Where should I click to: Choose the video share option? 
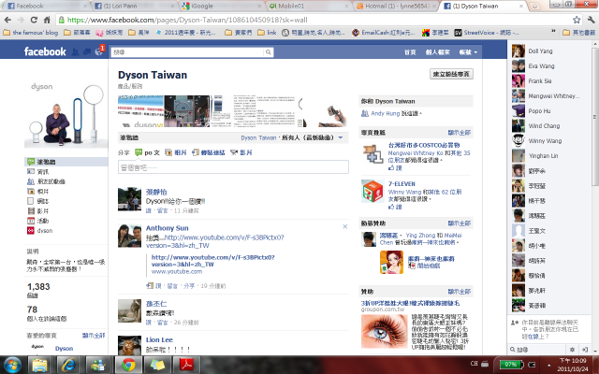(x=241, y=152)
